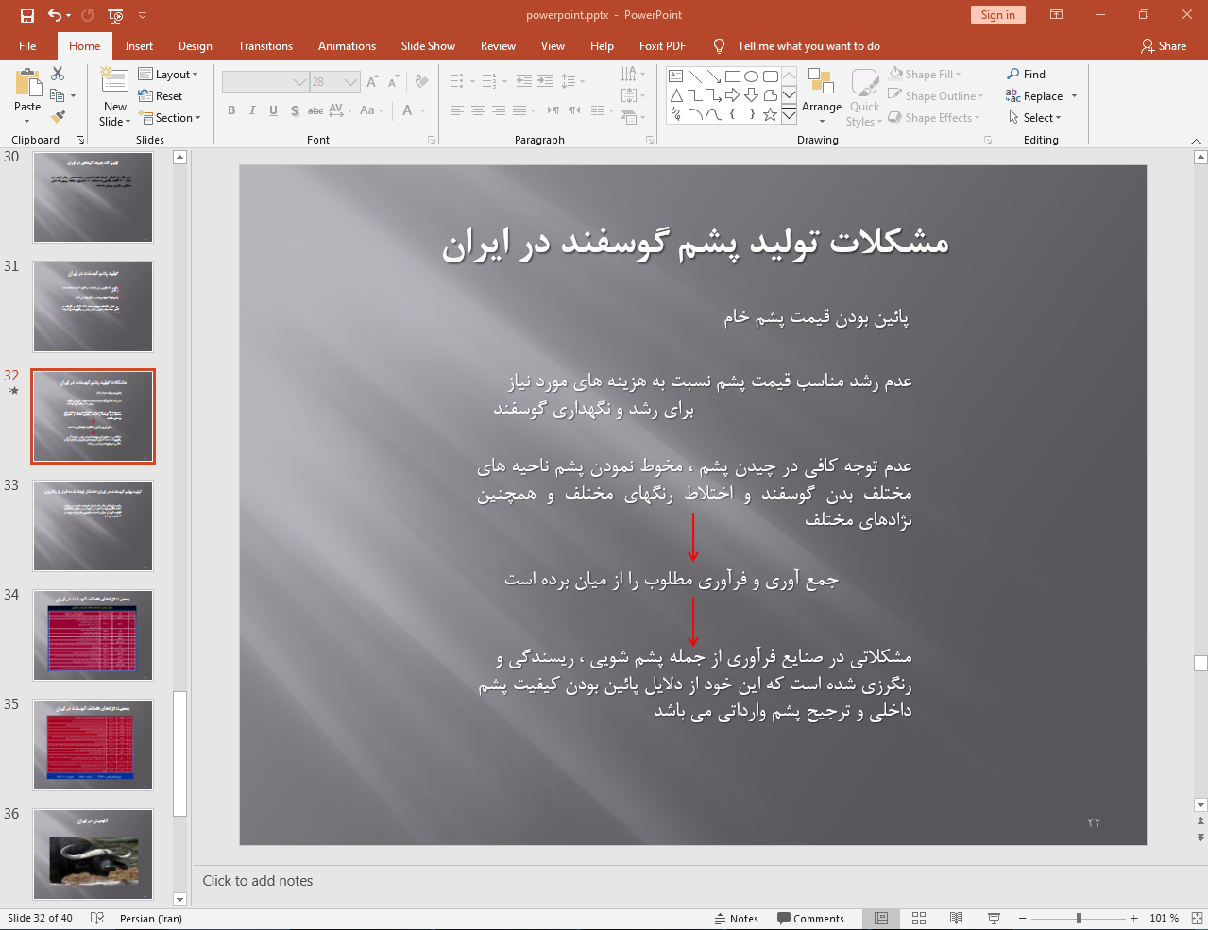Click spelling check icon in status bar

coord(96,918)
